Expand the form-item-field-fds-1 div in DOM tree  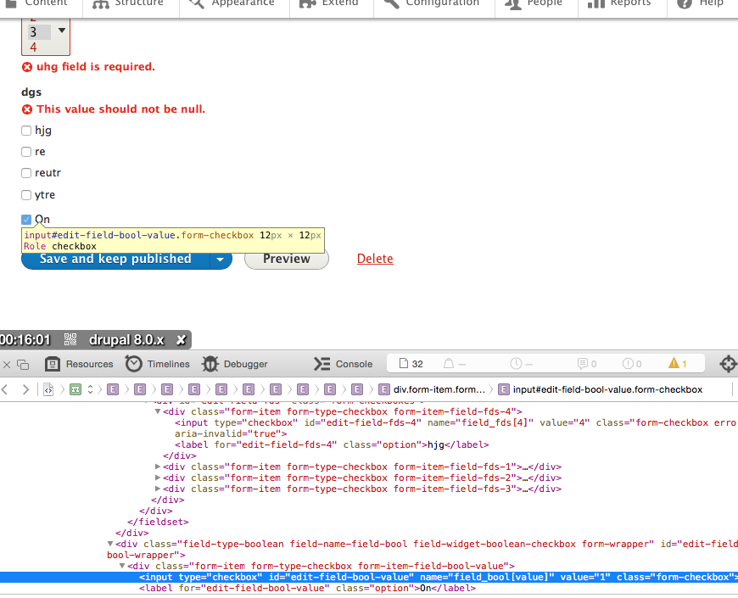coord(157,467)
